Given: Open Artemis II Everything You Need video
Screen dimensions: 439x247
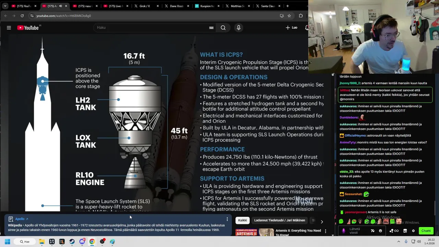Looking at the screenshot, I should tap(298, 233).
